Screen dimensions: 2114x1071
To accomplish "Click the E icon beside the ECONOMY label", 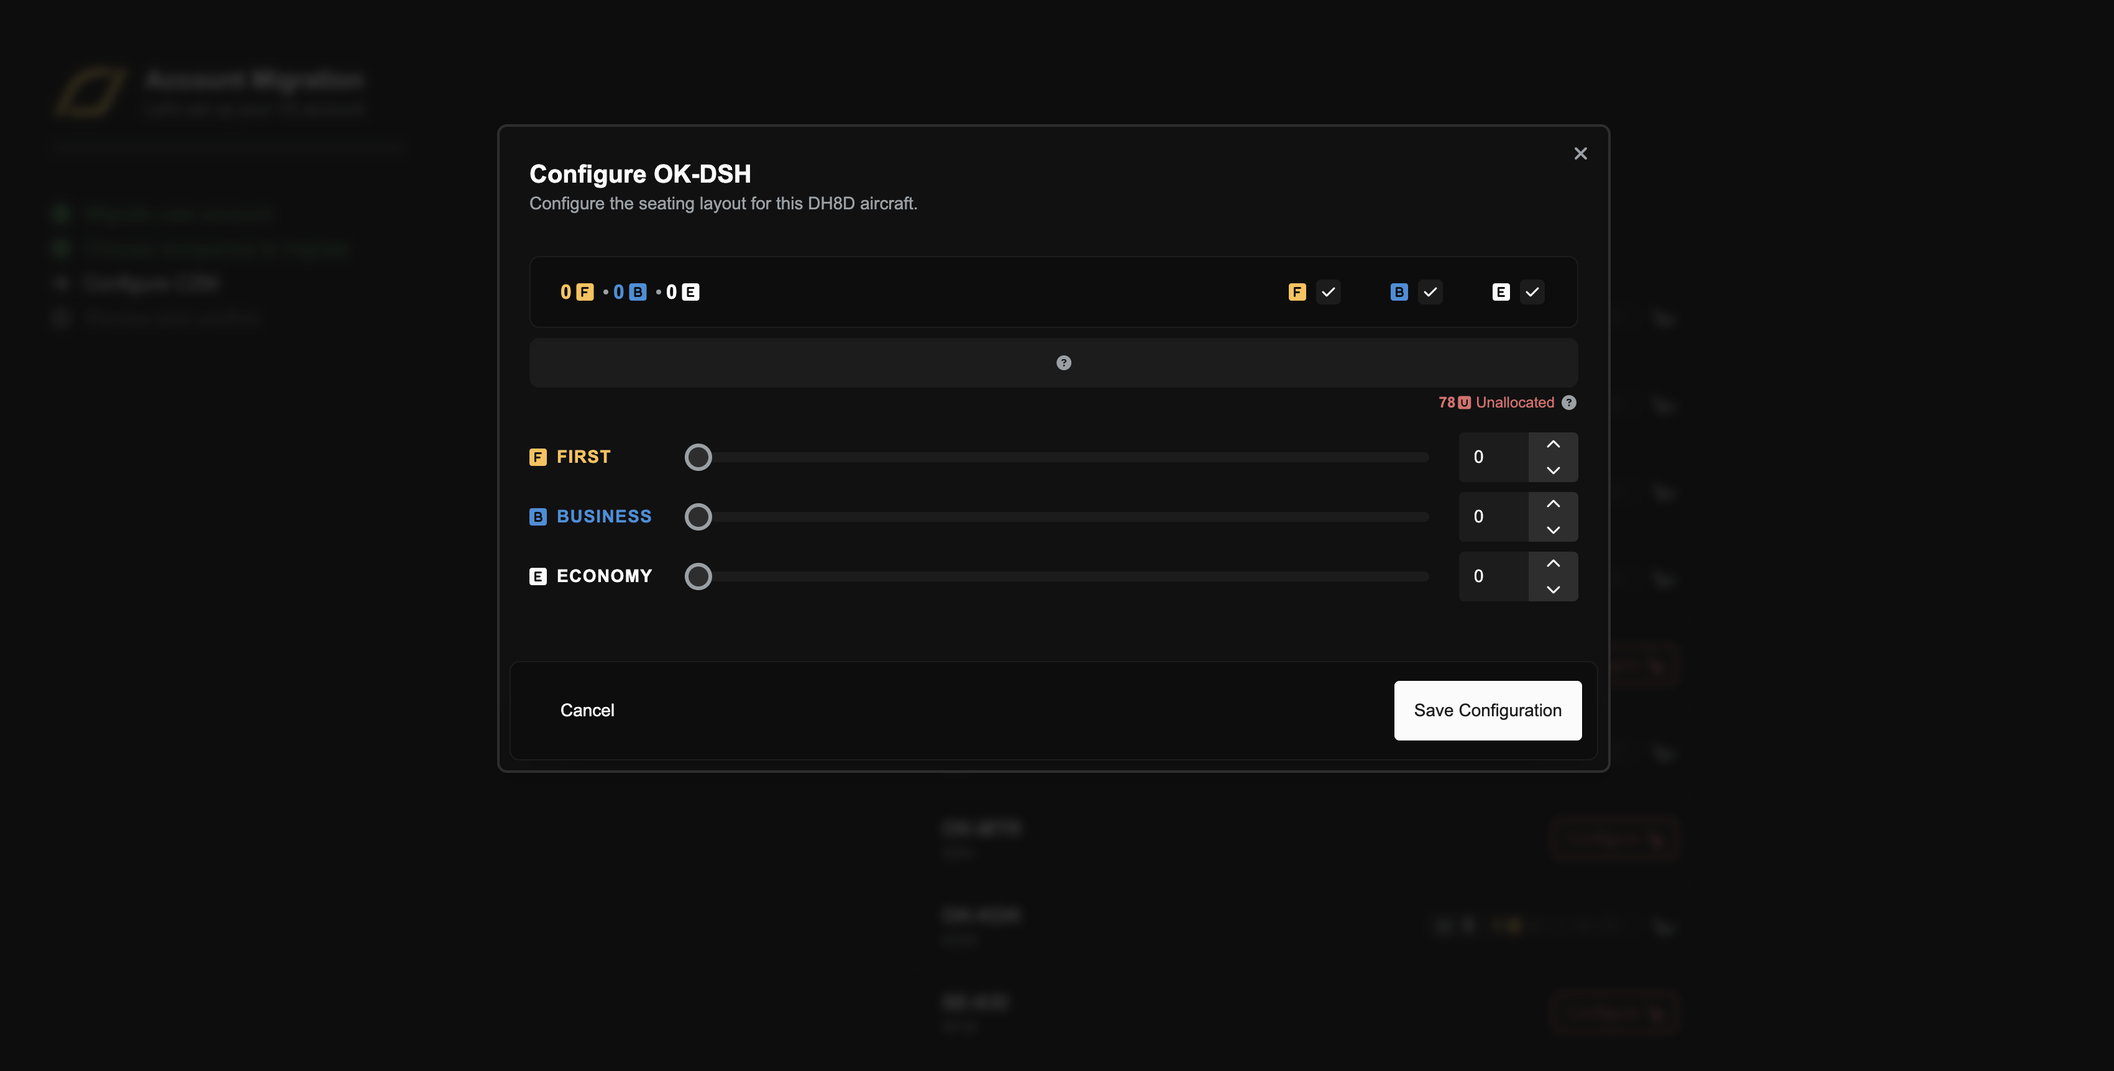I will tap(538, 575).
